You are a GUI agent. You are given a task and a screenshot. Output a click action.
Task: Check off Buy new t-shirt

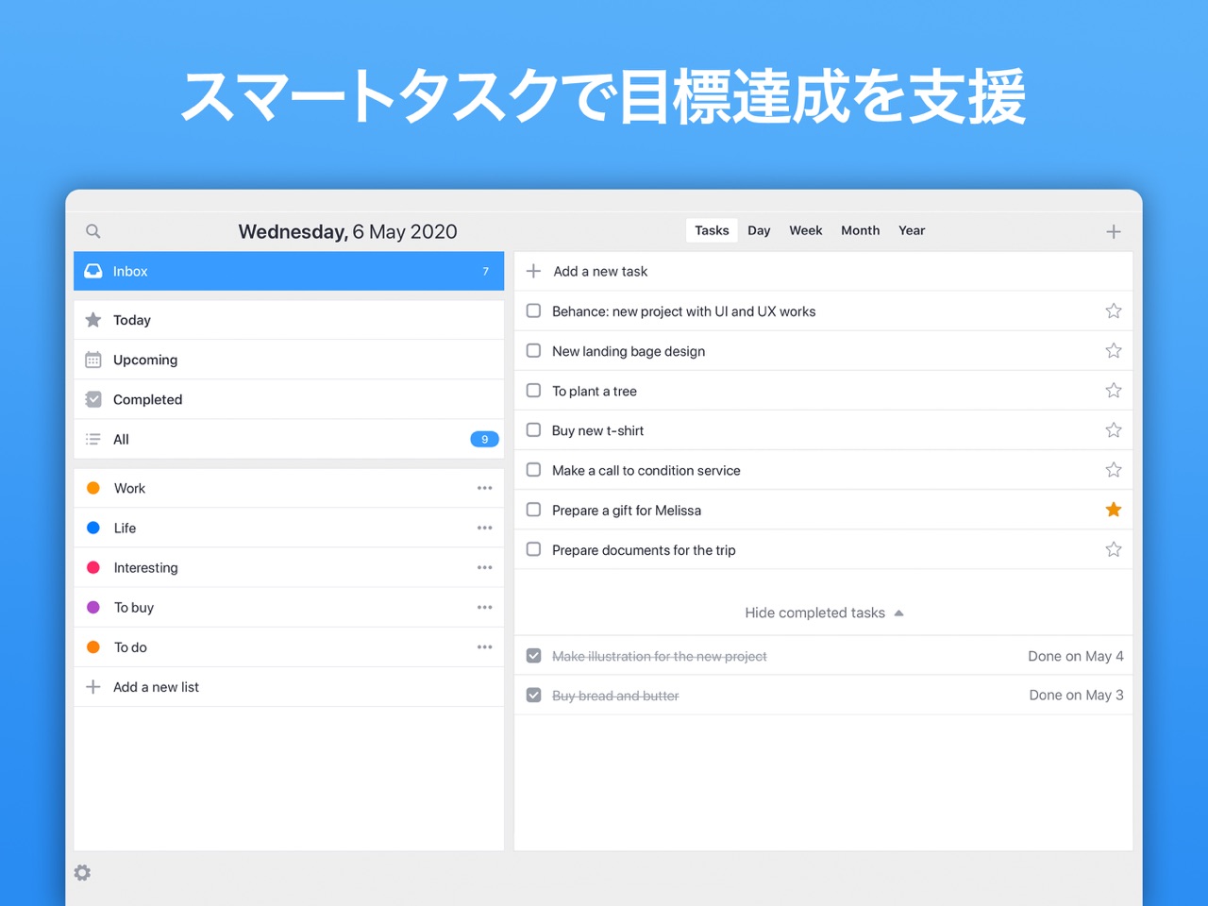tap(533, 429)
